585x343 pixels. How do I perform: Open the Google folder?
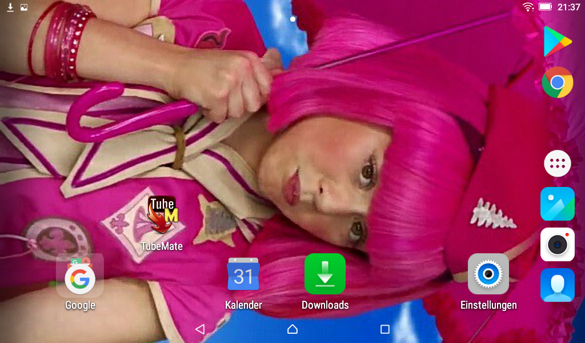80,276
